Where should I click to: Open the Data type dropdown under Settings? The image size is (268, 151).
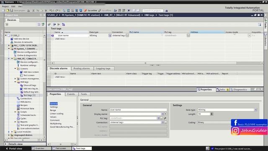(255, 110)
